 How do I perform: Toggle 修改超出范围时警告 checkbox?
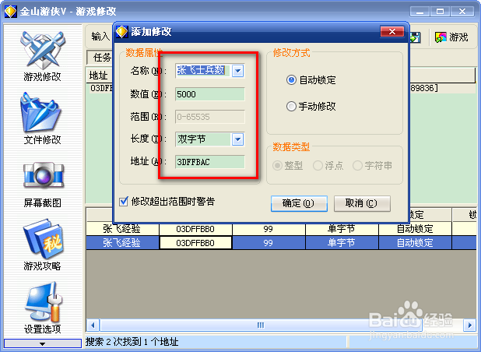(x=123, y=202)
